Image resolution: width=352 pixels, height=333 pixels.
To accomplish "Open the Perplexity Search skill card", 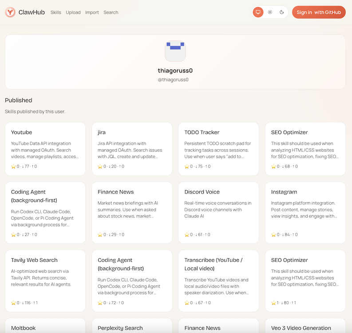I will [132, 325].
